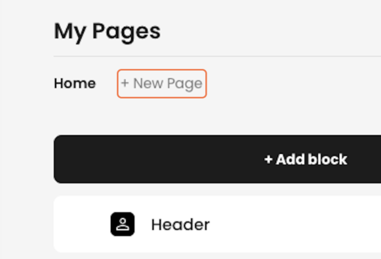Click the word Page in New Page
The width and height of the screenshot is (381, 259).
[x=185, y=84]
